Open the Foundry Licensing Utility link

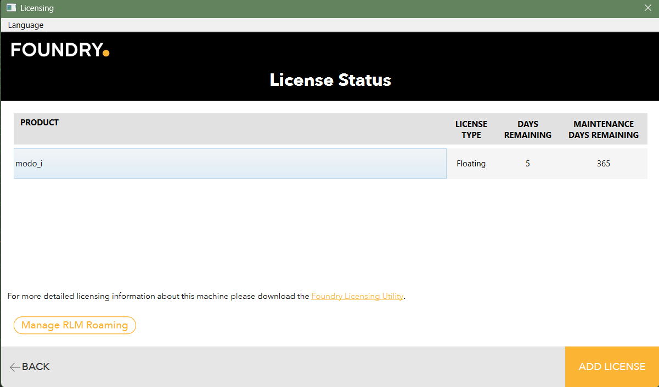(x=358, y=296)
